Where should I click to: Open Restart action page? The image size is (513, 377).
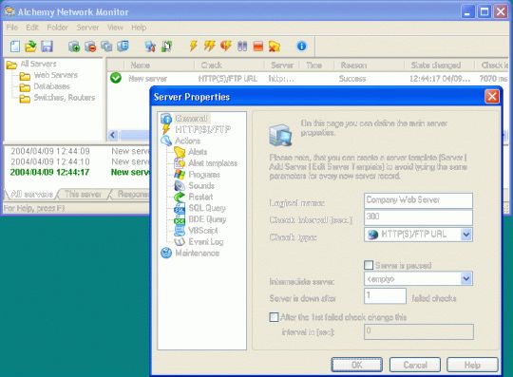[x=200, y=197]
